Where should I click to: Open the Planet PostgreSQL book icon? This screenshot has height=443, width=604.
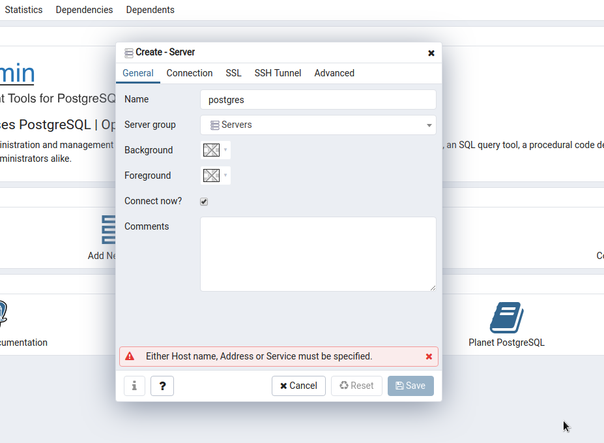pos(506,317)
